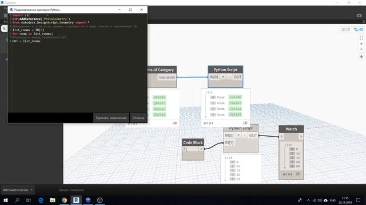Click the library search magnifier icon

tap(4, 28)
